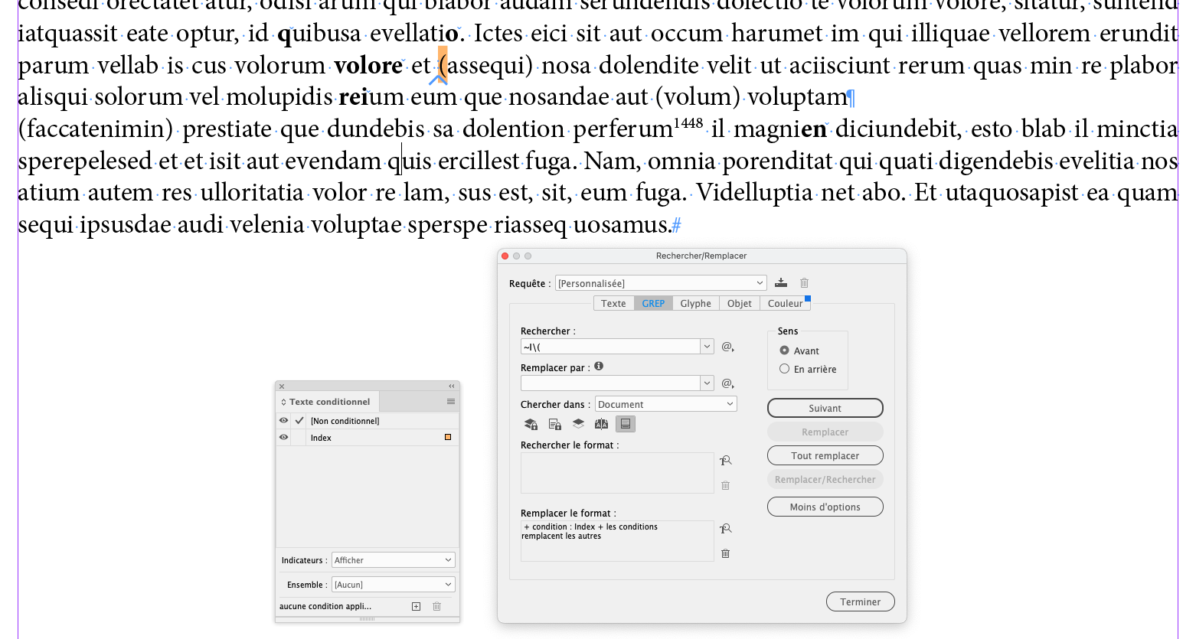Image resolution: width=1196 pixels, height=639 pixels.
Task: Switch to the Texte tab
Action: 613,302
